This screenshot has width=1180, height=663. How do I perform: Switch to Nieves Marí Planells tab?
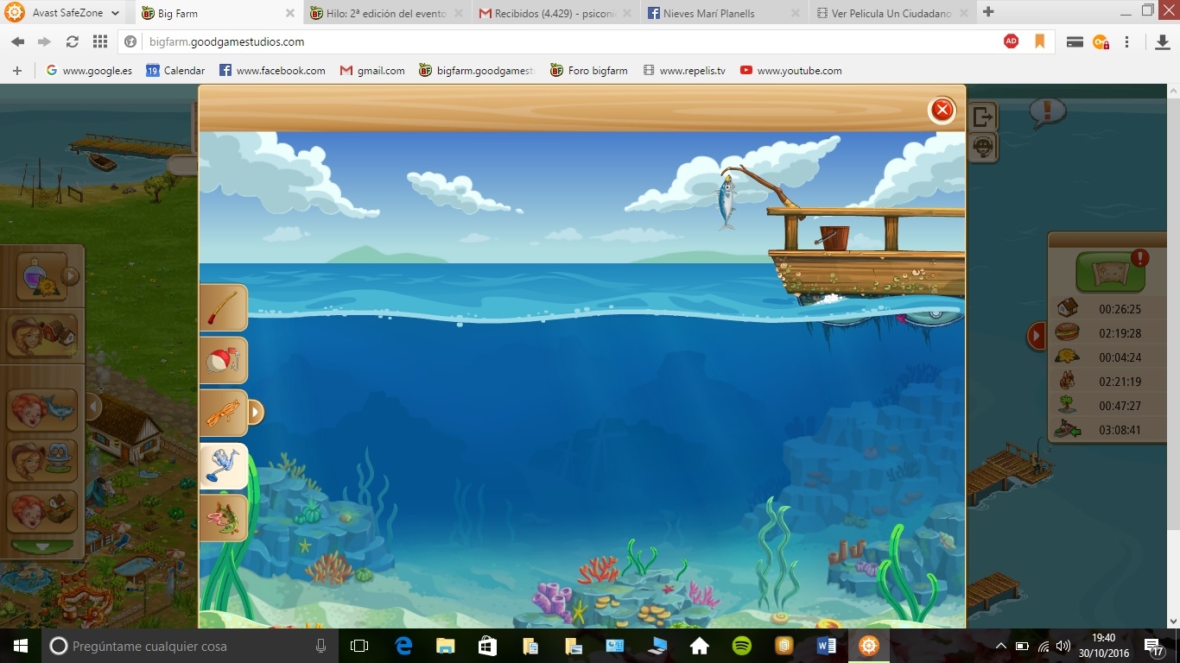[x=722, y=13]
